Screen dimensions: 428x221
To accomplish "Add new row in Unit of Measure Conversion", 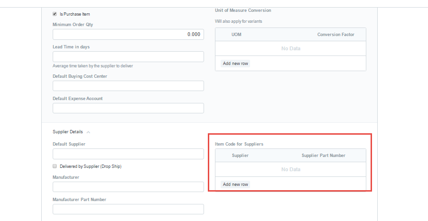I will coord(235,64).
